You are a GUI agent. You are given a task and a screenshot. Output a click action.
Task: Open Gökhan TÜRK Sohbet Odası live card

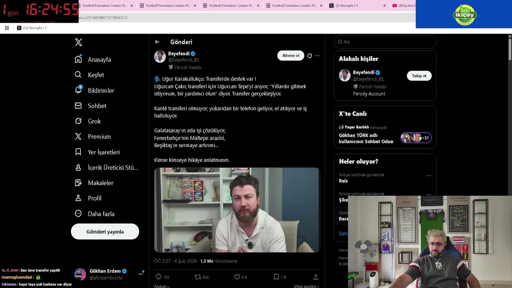(385, 135)
